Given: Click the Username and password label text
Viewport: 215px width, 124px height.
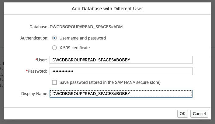Looking at the screenshot, I should click(x=82, y=38).
